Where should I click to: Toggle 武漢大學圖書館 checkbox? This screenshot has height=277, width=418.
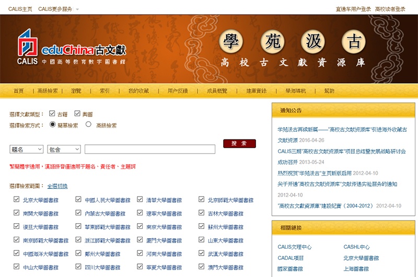coord(202,253)
